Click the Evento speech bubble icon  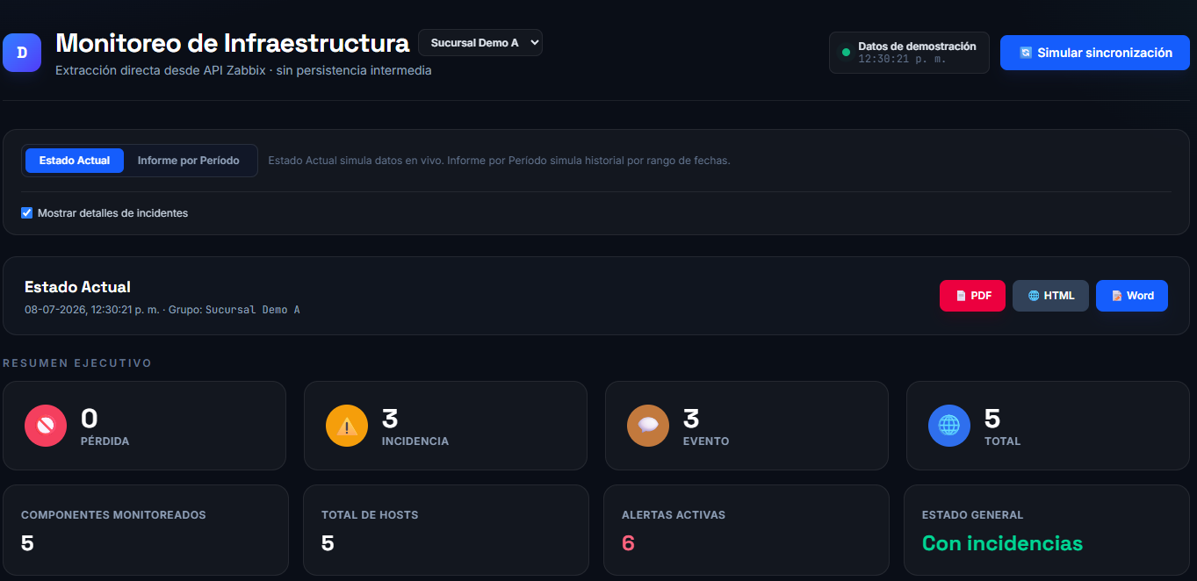pos(648,426)
